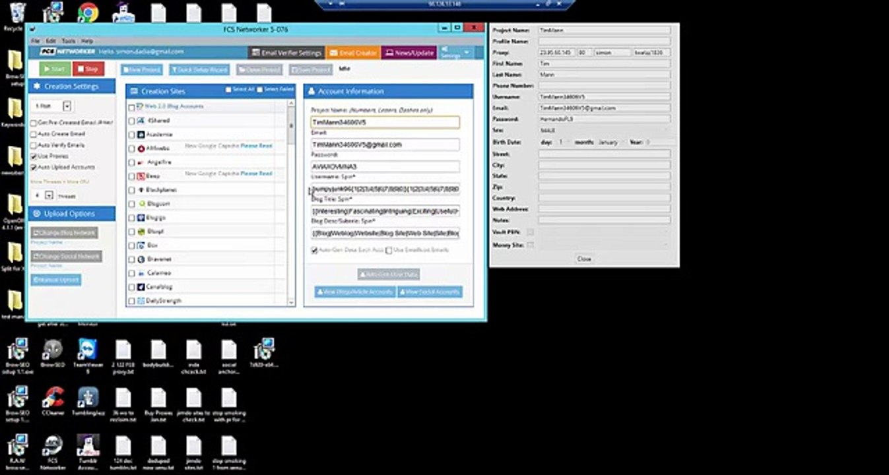Focus the Phone Number field in profile dialog
The width and height of the screenshot is (889, 475).
click(x=604, y=86)
